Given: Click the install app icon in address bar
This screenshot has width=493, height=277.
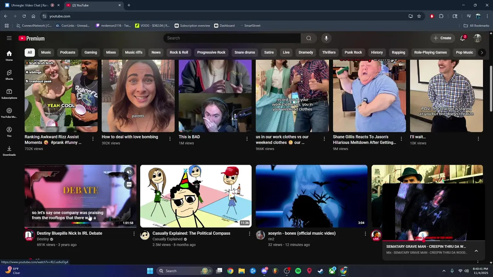Looking at the screenshot, I should [x=411, y=16].
